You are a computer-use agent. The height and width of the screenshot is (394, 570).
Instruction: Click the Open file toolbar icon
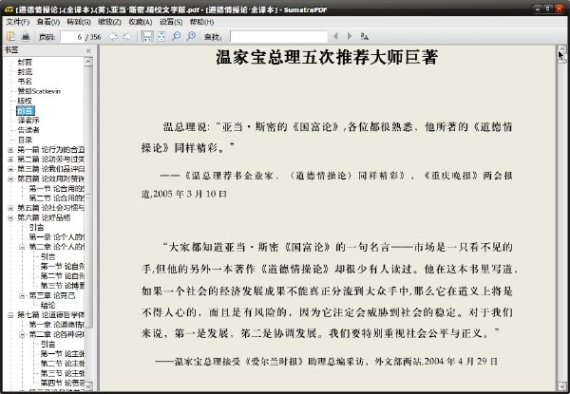(10, 36)
